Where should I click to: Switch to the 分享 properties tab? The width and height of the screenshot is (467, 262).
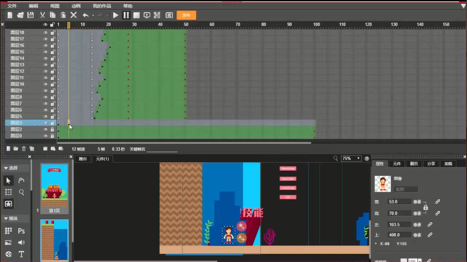pyautogui.click(x=431, y=164)
